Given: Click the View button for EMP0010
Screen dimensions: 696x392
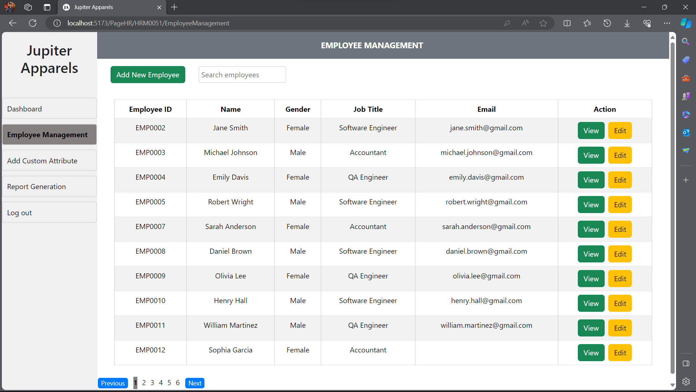Looking at the screenshot, I should 591,303.
